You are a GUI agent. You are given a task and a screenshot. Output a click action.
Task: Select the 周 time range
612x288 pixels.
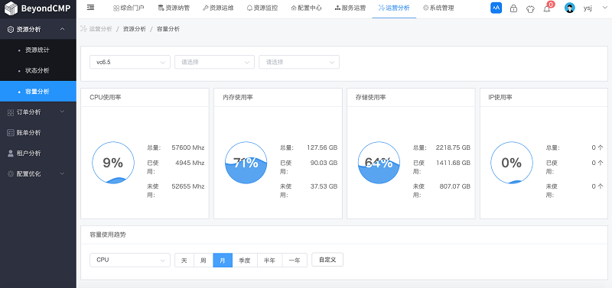(x=203, y=260)
